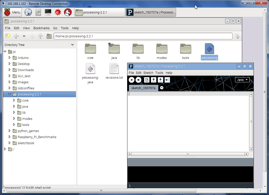This screenshot has height=195, width=269.
Task: Click the file path address field
Action: point(143,36)
